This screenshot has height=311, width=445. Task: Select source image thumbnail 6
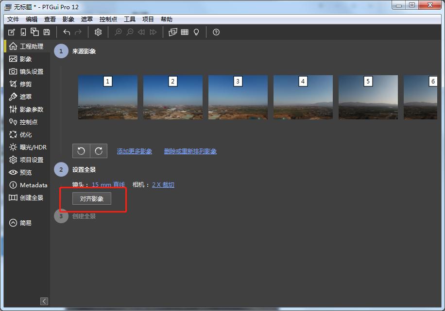(x=421, y=97)
